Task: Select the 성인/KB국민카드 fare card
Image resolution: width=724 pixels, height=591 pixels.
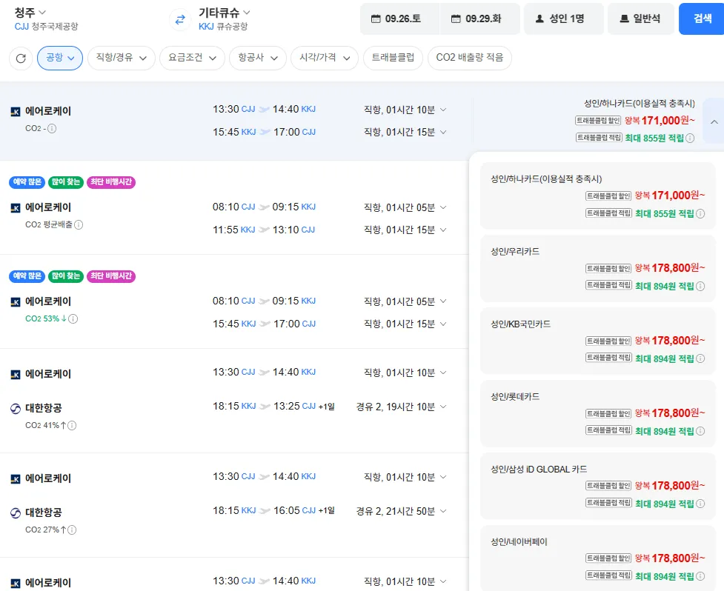Action: pyautogui.click(x=597, y=341)
